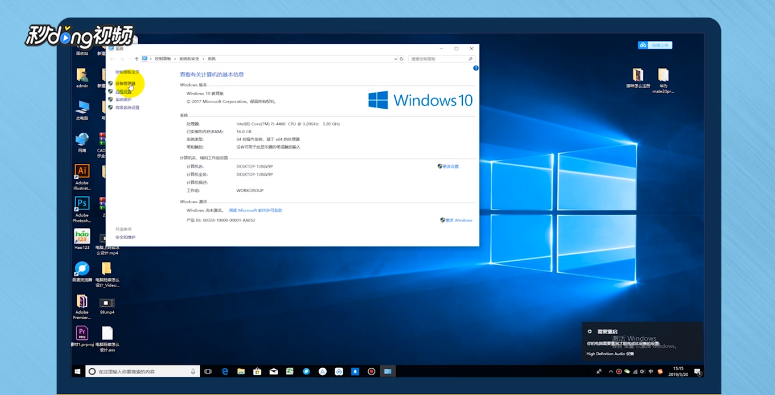Open the _Video folder on desktop
Screen dimensions: 775x395
[107, 275]
